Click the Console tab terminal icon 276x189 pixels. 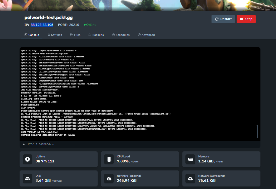[26, 35]
